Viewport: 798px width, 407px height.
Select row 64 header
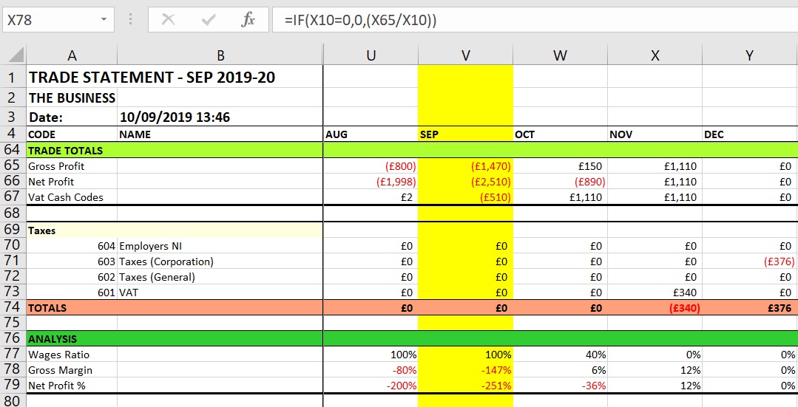13,150
